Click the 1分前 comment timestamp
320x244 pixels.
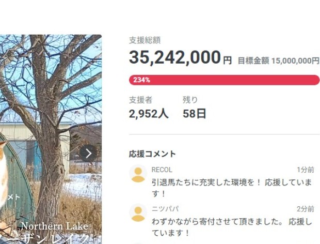305,170
